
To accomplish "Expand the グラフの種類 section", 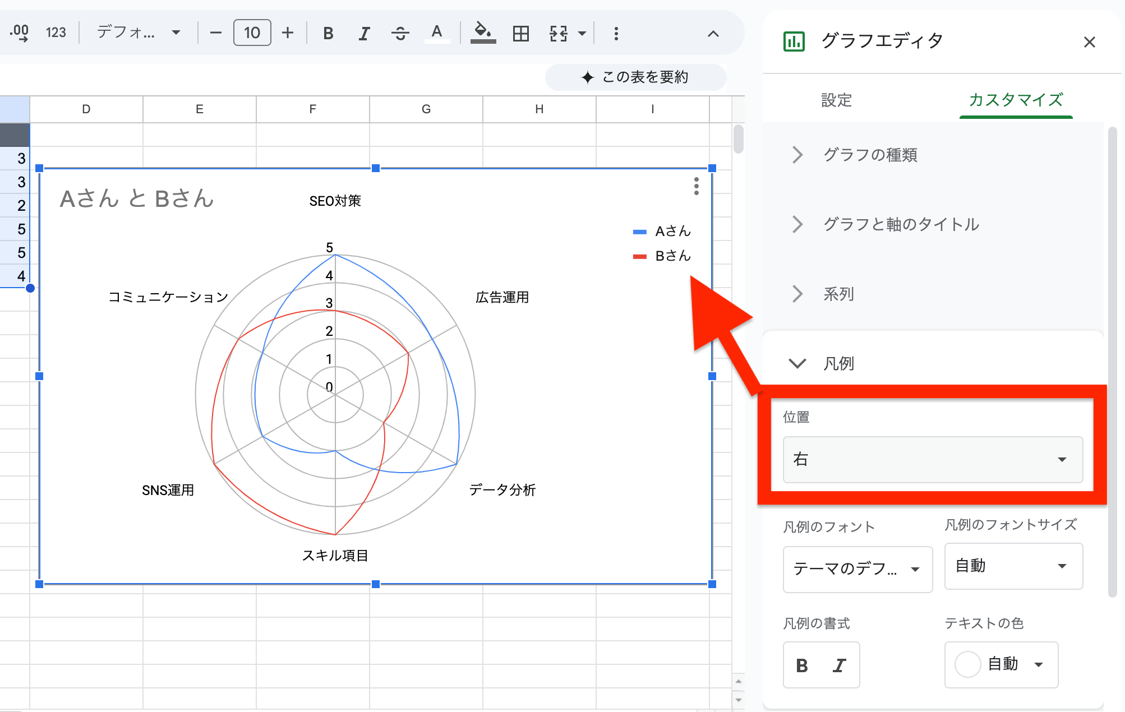I will click(870, 155).
